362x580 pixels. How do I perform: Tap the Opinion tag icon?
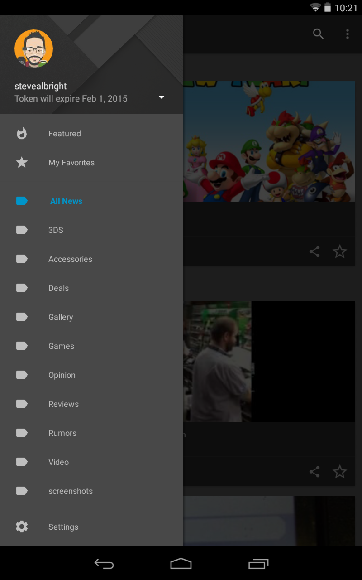pos(22,375)
